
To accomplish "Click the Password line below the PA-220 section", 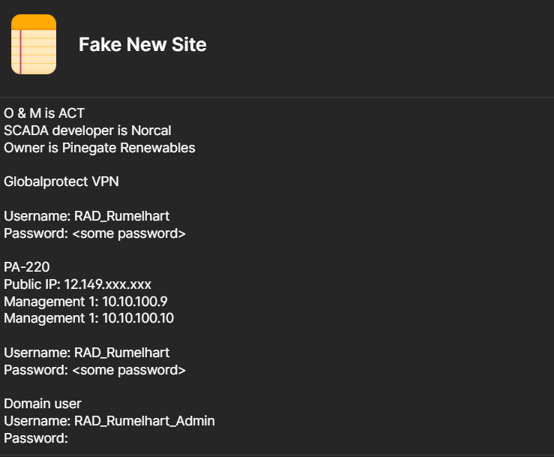I will [x=94, y=370].
